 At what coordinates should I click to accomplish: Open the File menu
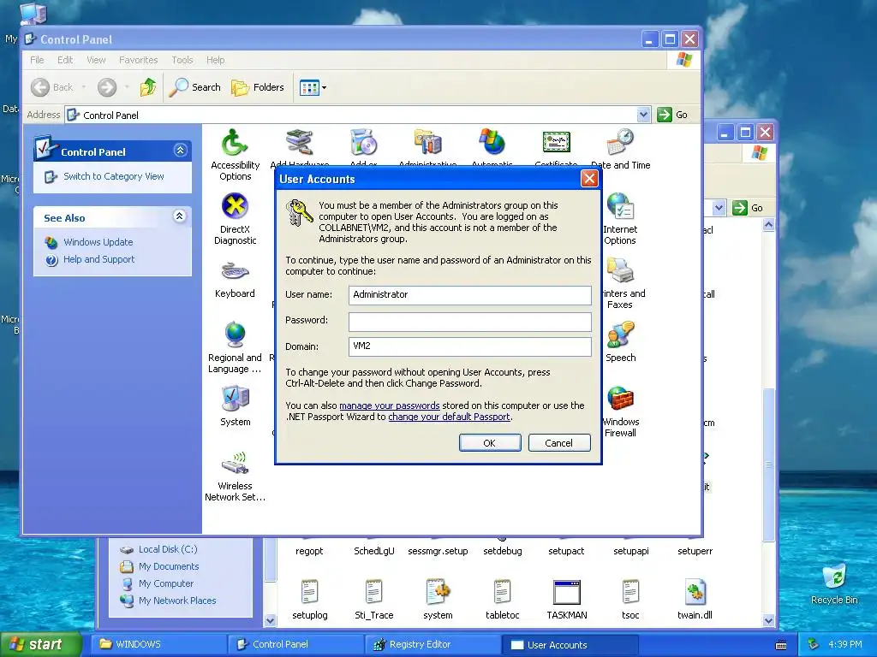37,60
